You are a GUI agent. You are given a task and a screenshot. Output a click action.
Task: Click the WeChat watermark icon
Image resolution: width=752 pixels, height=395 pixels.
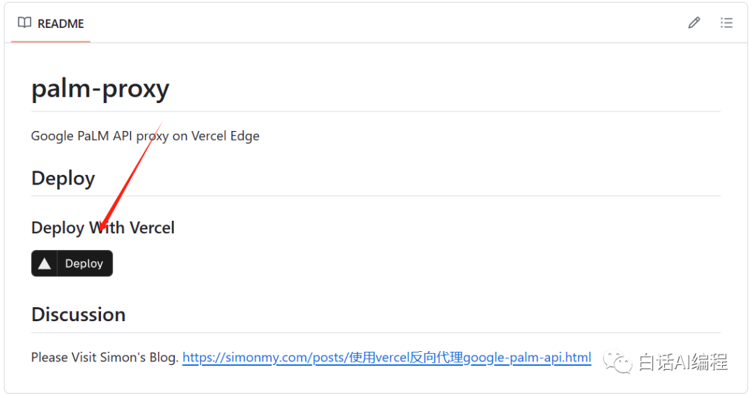pyautogui.click(x=618, y=362)
